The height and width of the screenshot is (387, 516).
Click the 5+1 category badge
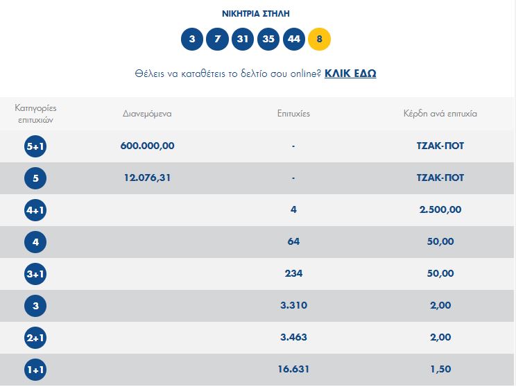[x=35, y=146]
